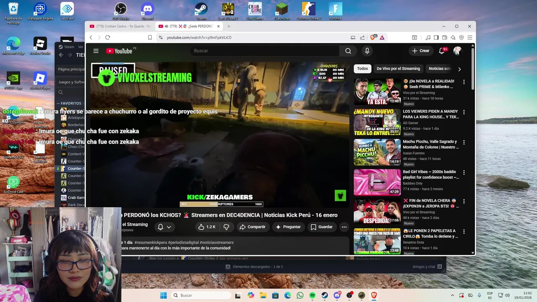Open Counter-Strike 2 desktop shortcut
Image resolution: width=537 pixels, height=302 pixels.
click(309, 12)
